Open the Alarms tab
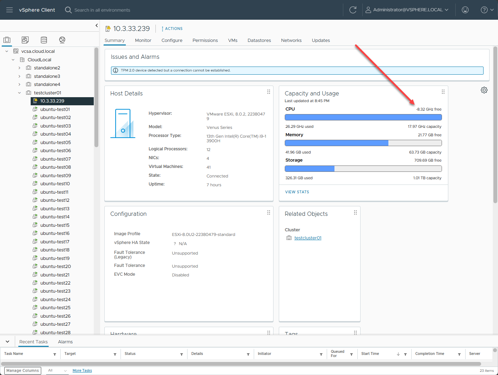Viewport: 498px width, 375px height. 65,342
